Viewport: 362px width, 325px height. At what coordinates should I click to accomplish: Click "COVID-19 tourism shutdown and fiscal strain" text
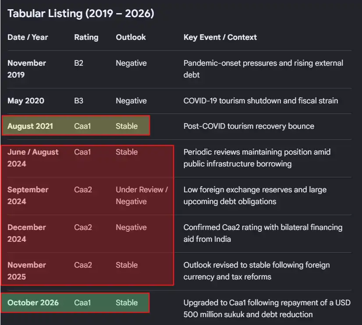click(261, 101)
